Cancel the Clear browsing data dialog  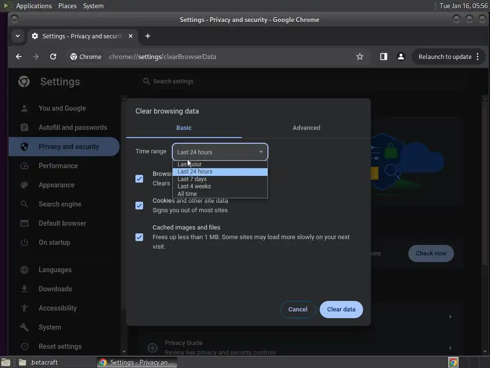[298, 310]
